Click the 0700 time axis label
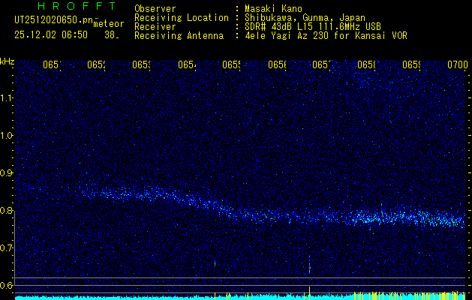The width and height of the screenshot is (472, 300). 457,65
